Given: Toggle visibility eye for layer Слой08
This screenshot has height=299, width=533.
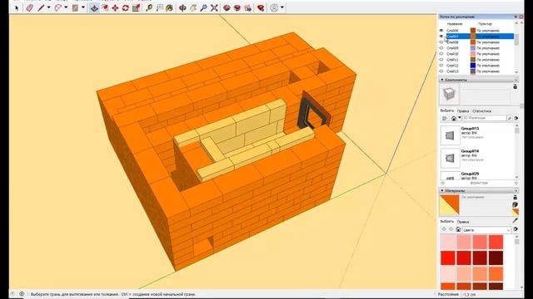Looking at the screenshot, I should (x=441, y=42).
